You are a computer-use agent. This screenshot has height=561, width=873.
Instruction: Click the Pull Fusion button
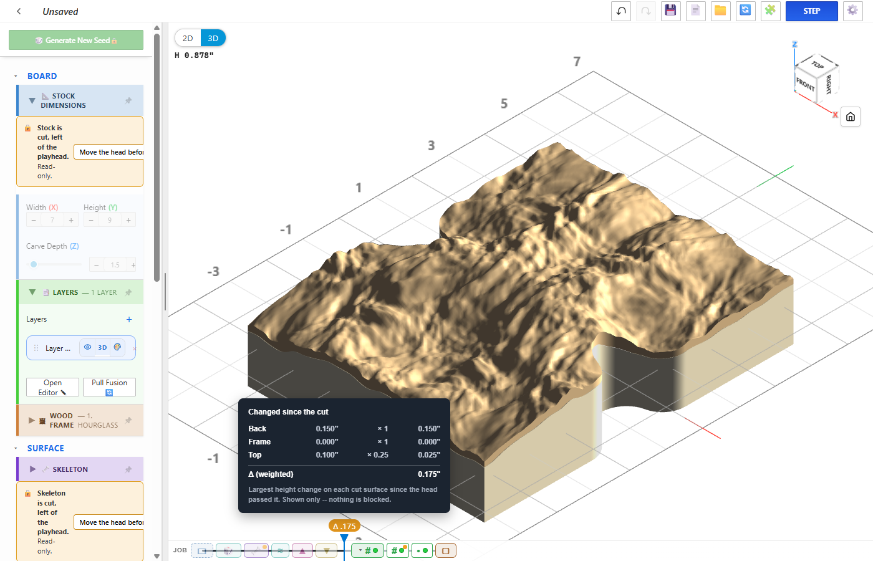tap(109, 387)
